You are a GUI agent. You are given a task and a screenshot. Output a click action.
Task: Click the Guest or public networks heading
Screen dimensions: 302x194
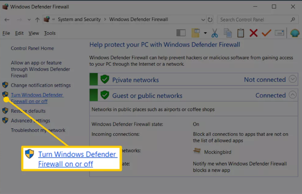pyautogui.click(x=147, y=96)
